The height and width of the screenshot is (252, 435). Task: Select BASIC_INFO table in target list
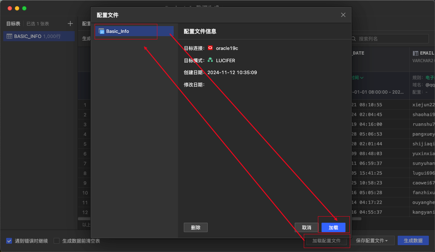(39, 36)
